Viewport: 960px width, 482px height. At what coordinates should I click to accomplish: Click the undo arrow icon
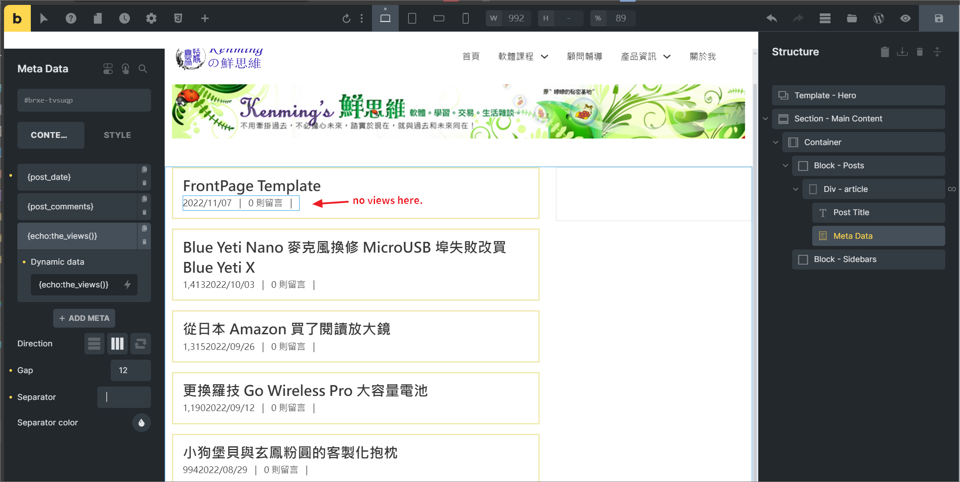tap(772, 18)
